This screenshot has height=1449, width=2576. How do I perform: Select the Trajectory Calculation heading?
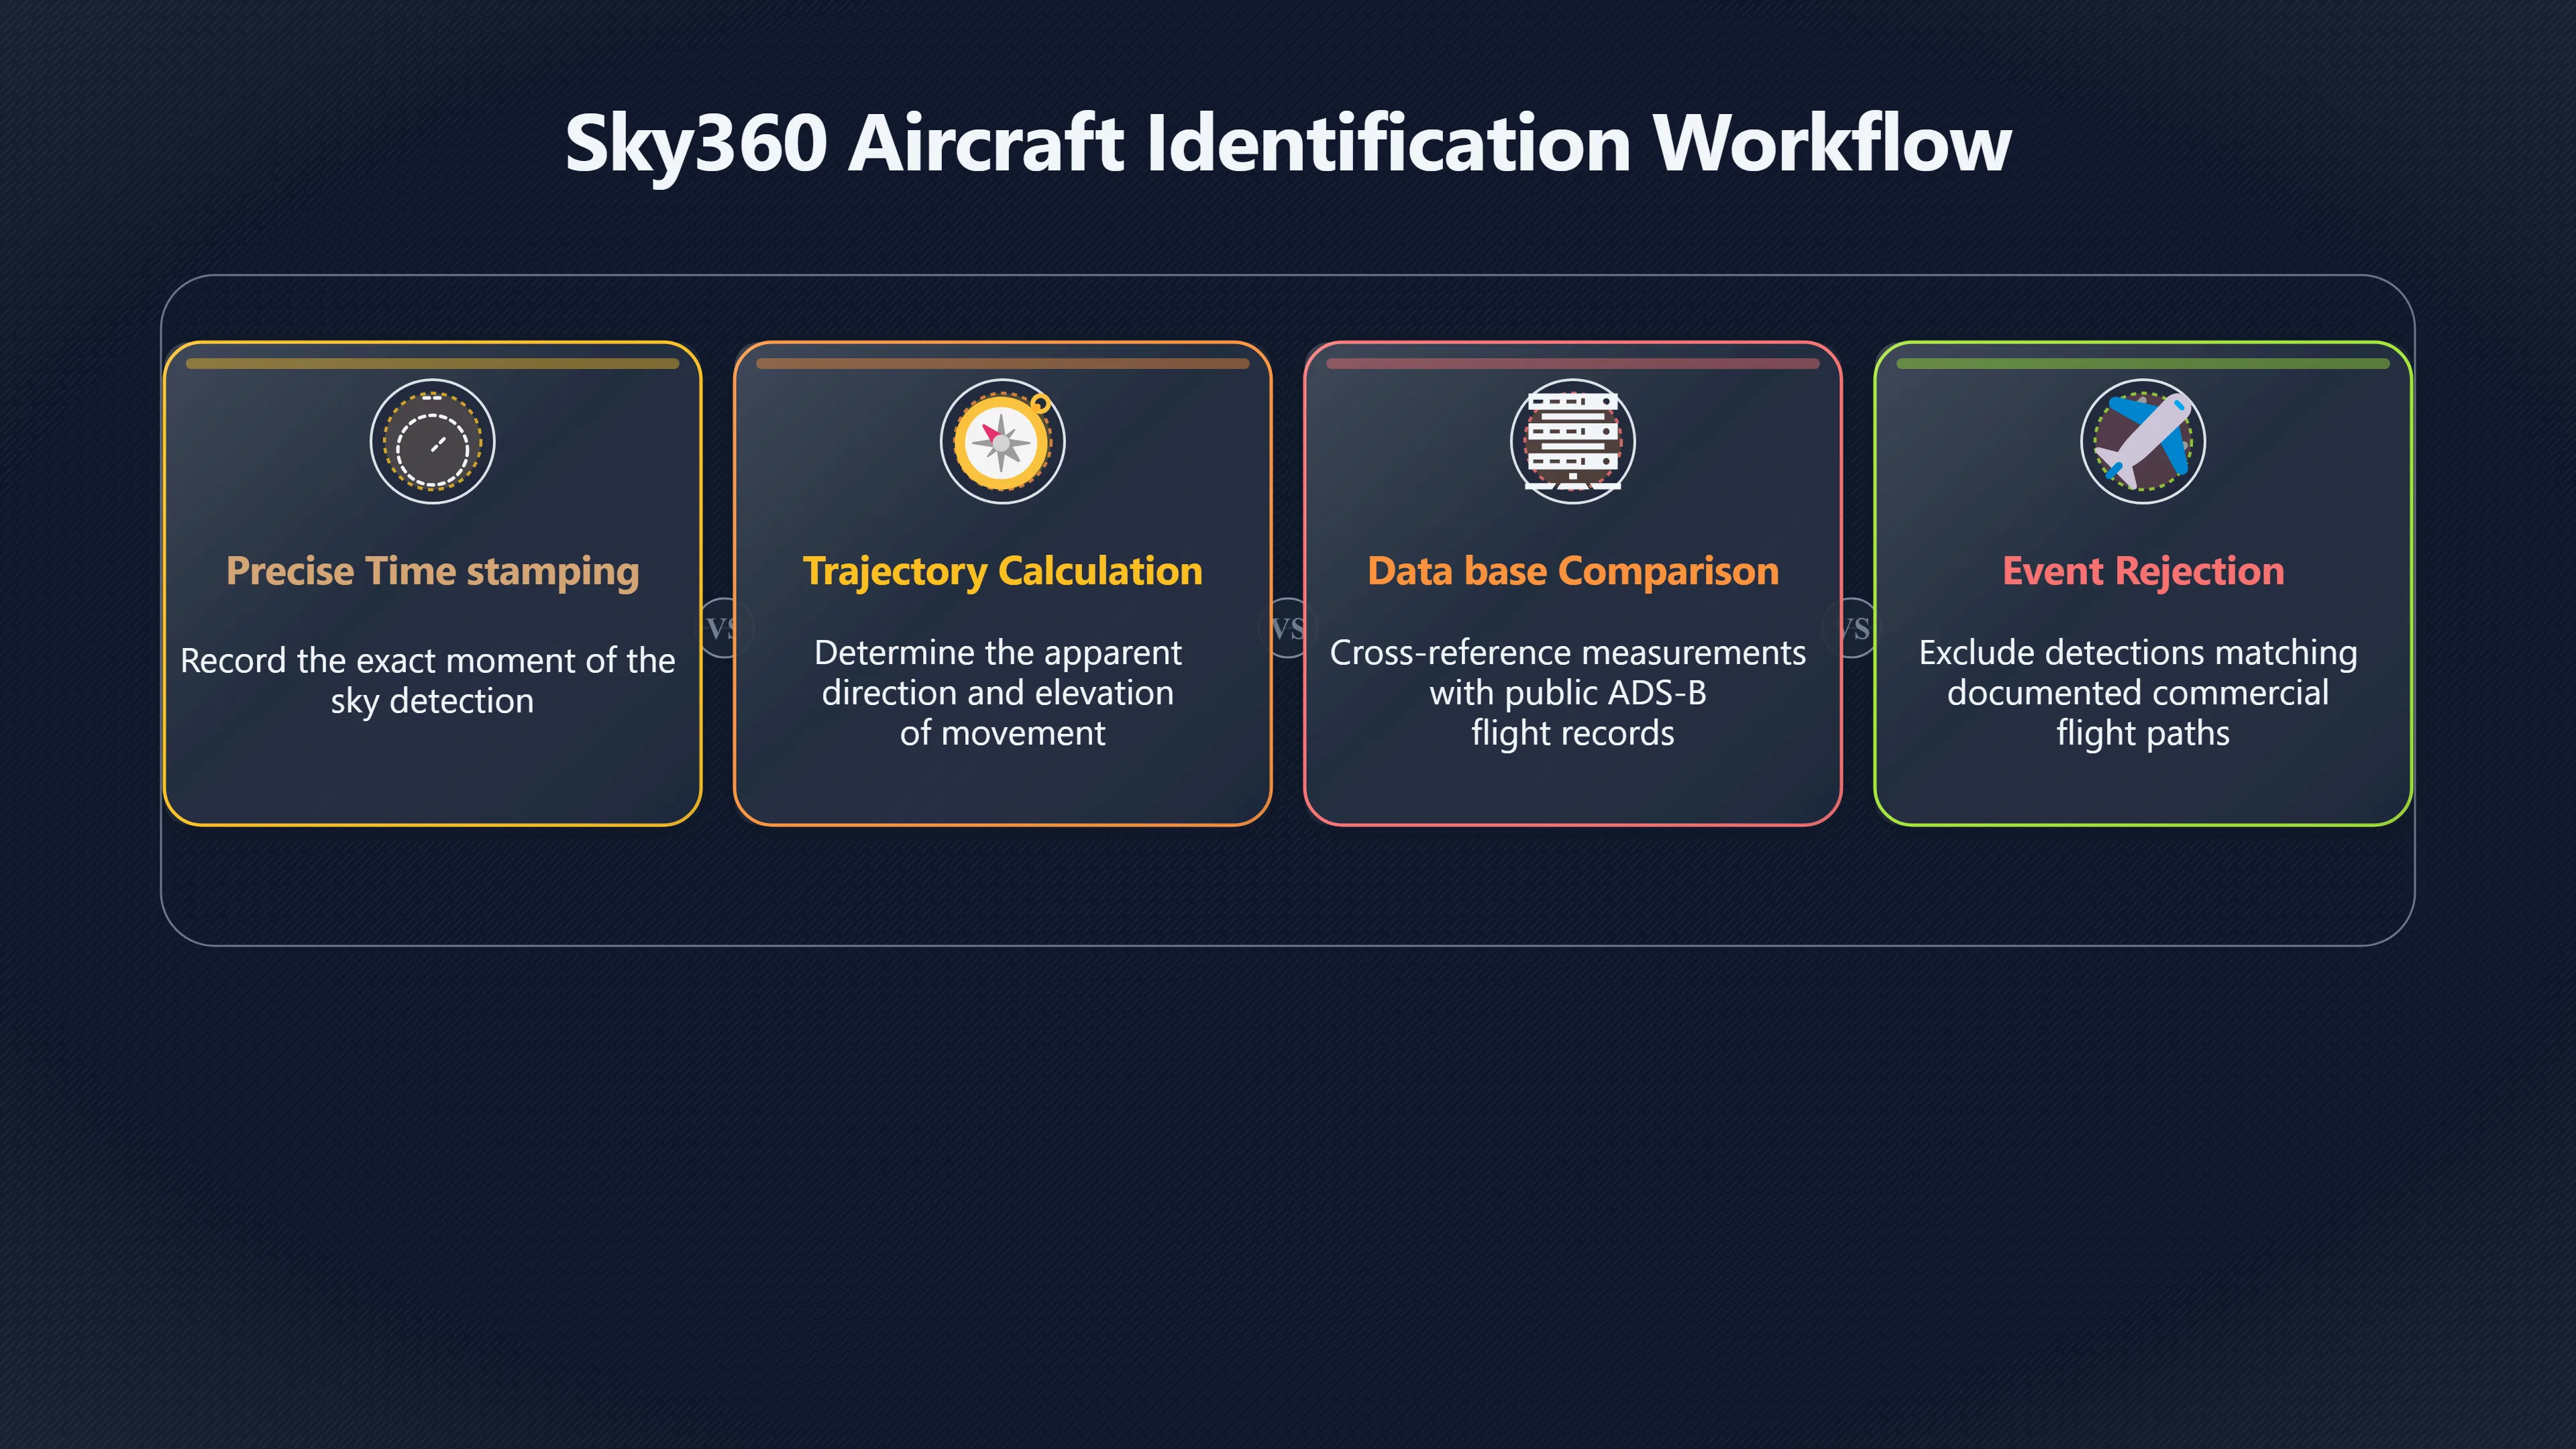tap(1002, 571)
